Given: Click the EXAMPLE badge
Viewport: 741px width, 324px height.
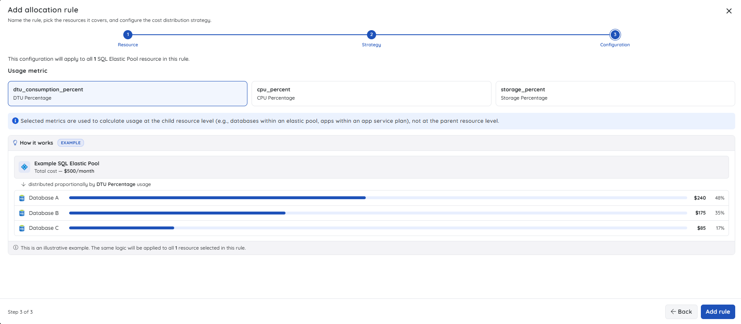Looking at the screenshot, I should tap(71, 143).
